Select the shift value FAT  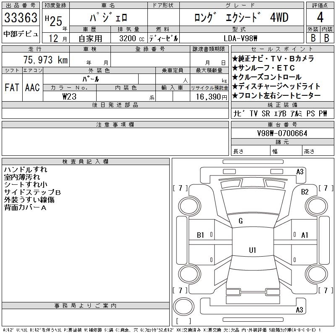point(12,87)
